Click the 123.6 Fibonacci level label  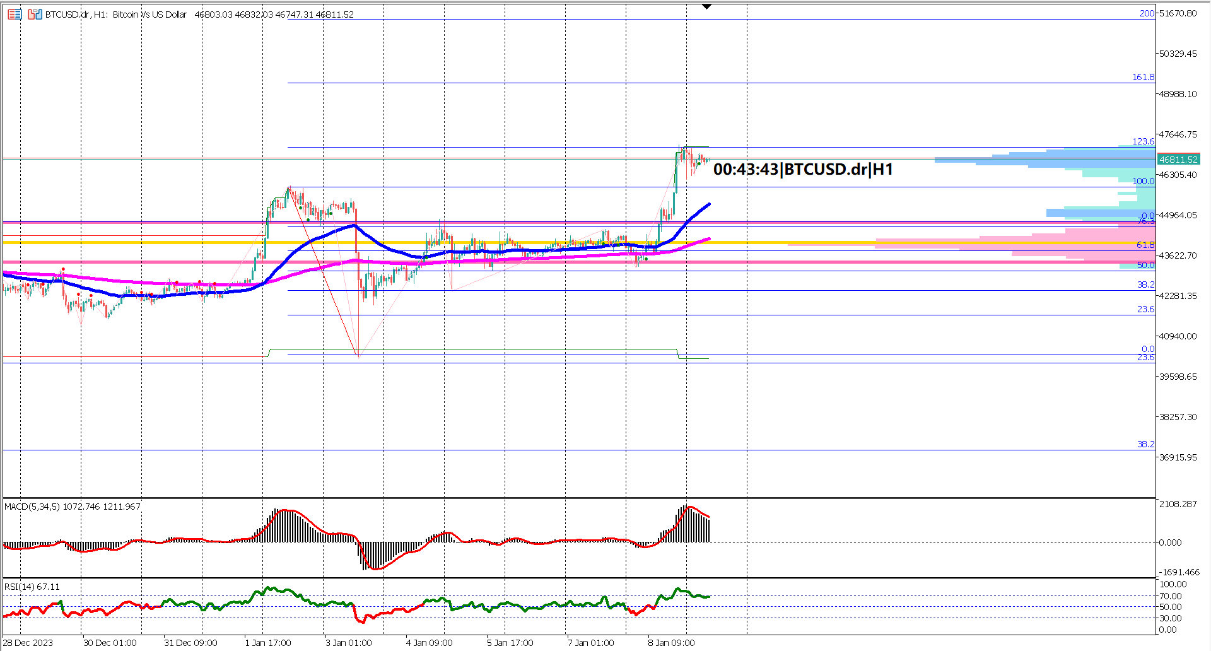1142,141
